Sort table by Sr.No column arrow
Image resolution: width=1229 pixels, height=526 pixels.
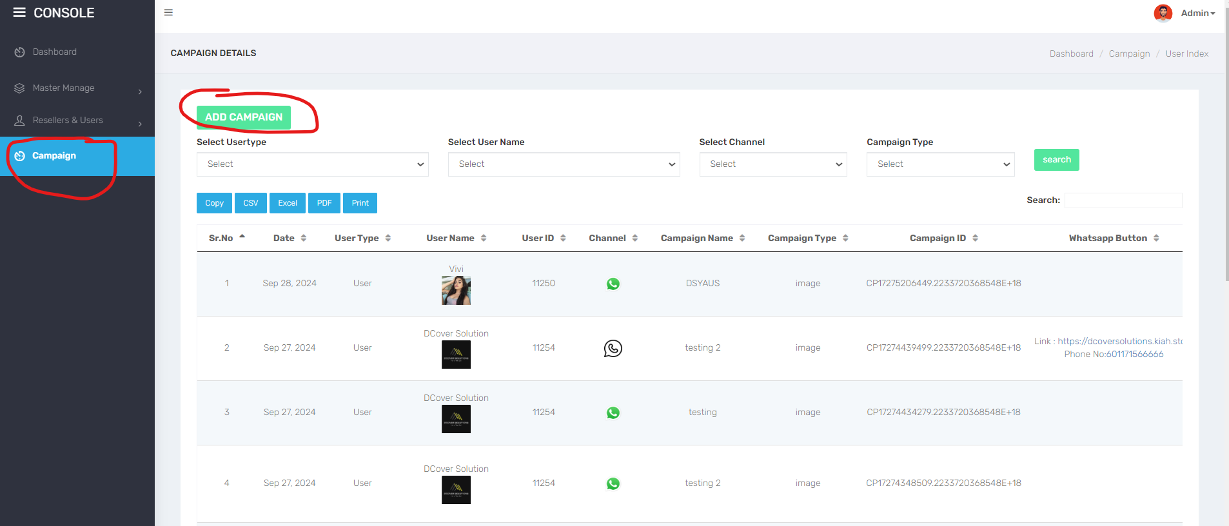(242, 237)
